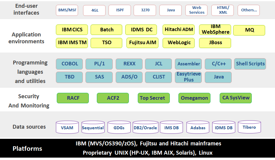Select the Assembler box
Viewport: 275px width, 160px height.
(188, 64)
